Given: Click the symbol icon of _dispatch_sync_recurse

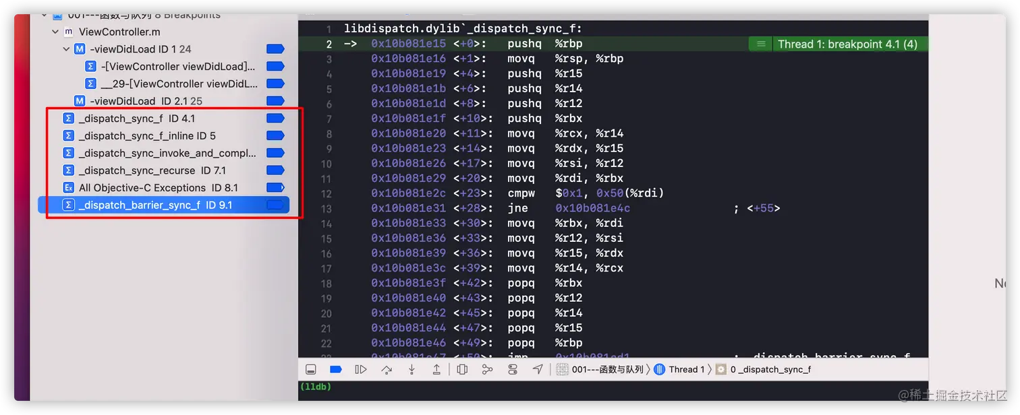Looking at the screenshot, I should coord(68,170).
